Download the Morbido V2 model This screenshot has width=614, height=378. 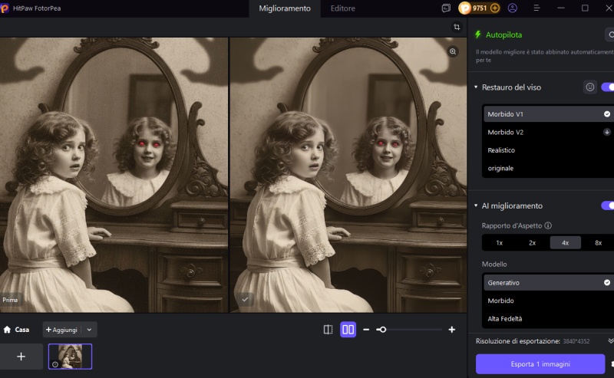click(x=606, y=132)
